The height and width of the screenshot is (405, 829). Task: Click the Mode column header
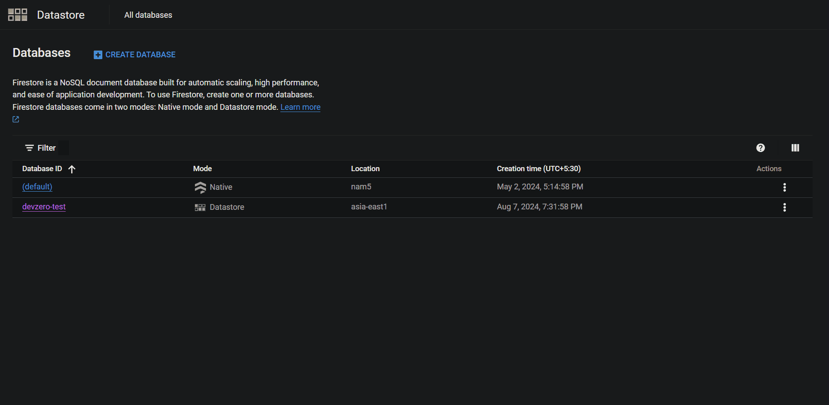pos(202,168)
